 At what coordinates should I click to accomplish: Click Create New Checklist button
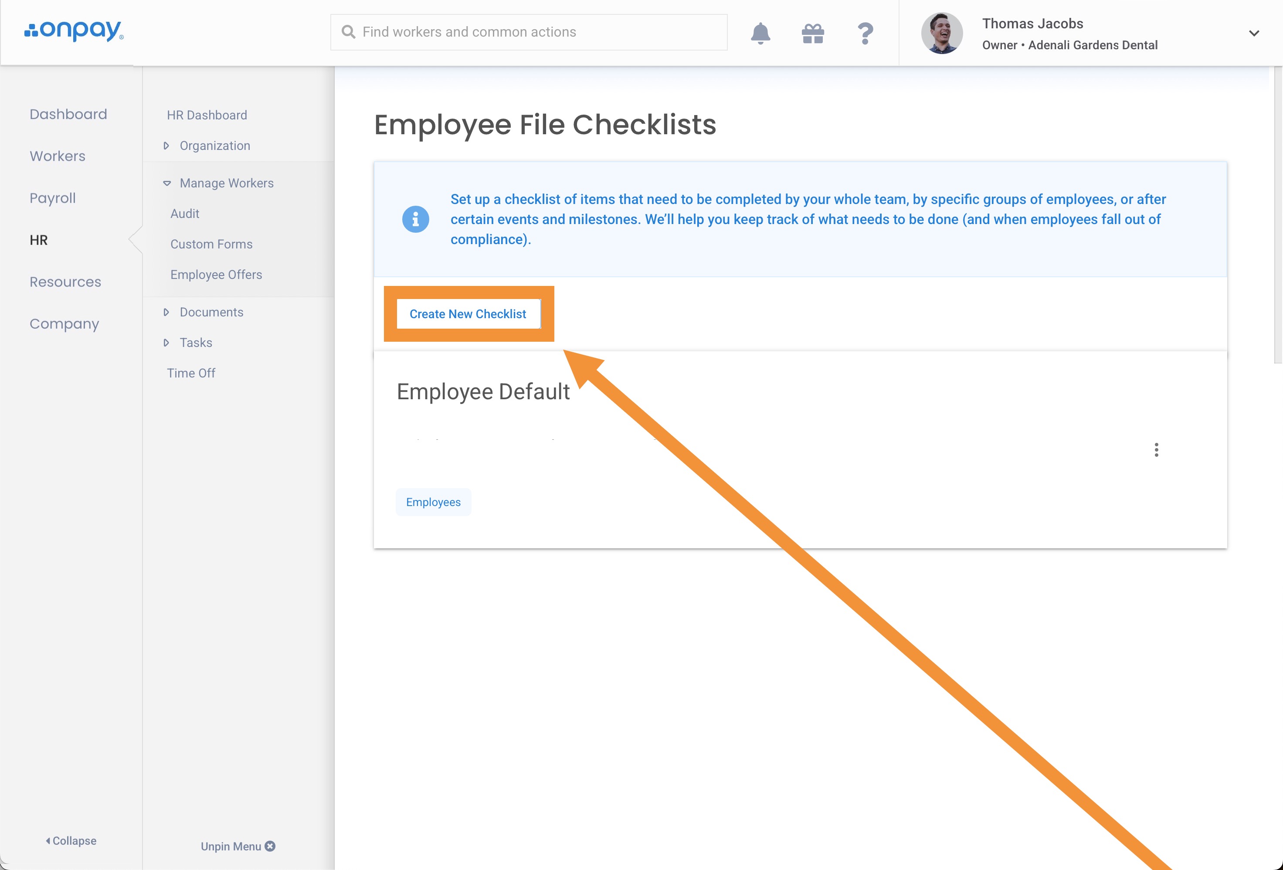pos(468,313)
